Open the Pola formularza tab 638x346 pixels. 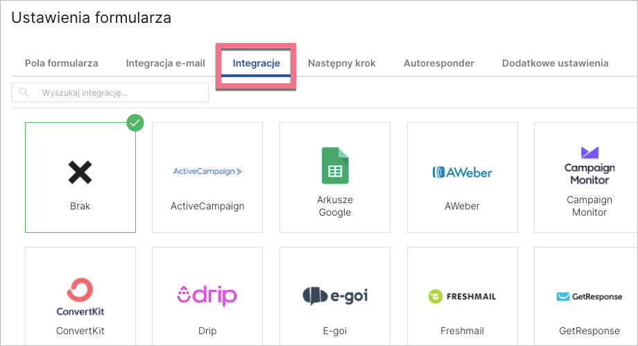pos(62,63)
